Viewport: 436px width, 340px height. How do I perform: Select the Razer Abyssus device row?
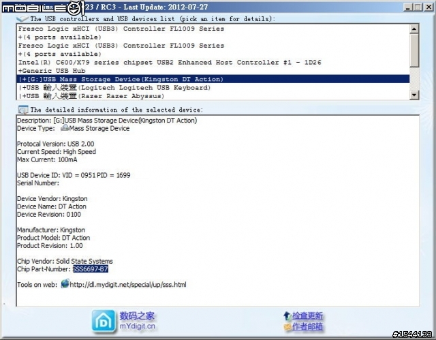tap(213, 96)
